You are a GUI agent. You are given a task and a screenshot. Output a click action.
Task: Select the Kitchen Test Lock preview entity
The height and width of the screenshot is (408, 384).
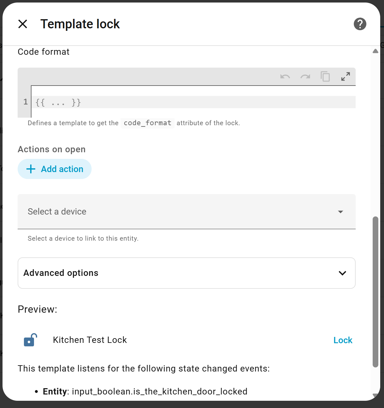click(x=90, y=340)
